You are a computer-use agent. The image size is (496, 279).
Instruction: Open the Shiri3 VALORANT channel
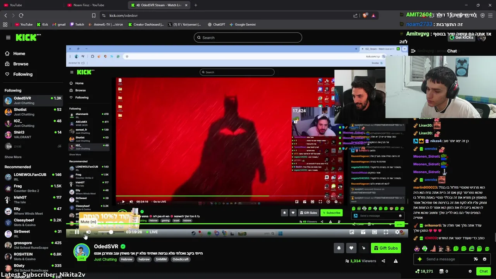tap(33, 134)
